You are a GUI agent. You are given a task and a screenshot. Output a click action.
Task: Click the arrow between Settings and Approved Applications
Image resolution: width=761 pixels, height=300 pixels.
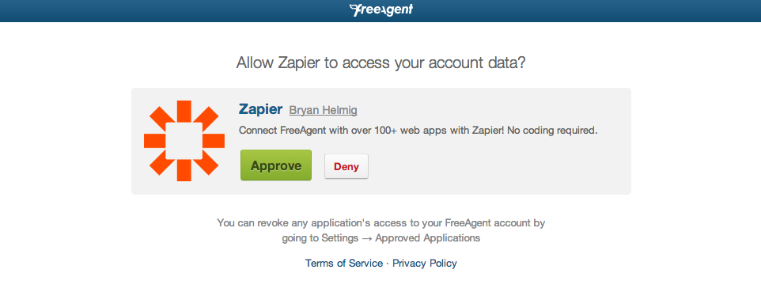point(367,238)
